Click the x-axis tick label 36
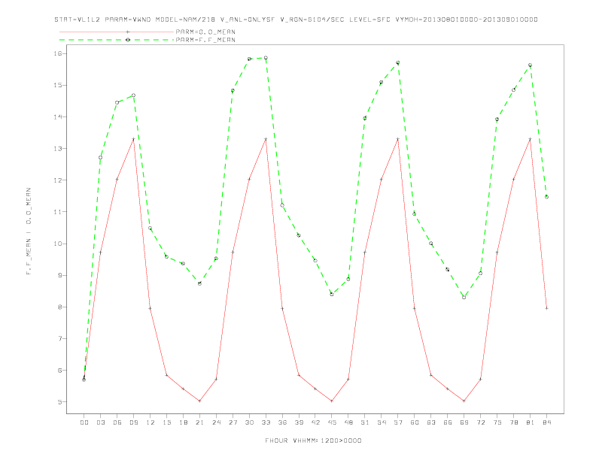Image resolution: width=596 pixels, height=460 pixels. point(282,422)
